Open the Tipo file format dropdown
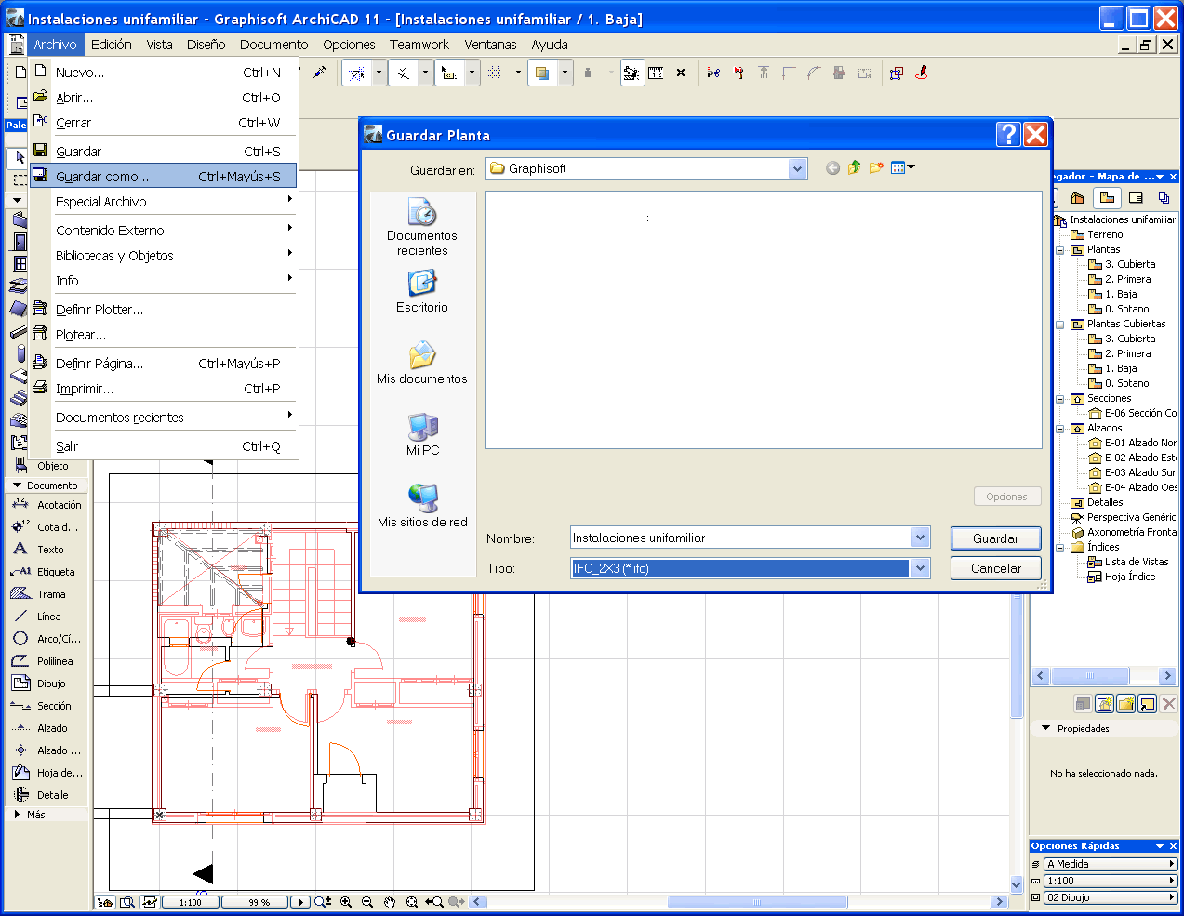 (920, 568)
